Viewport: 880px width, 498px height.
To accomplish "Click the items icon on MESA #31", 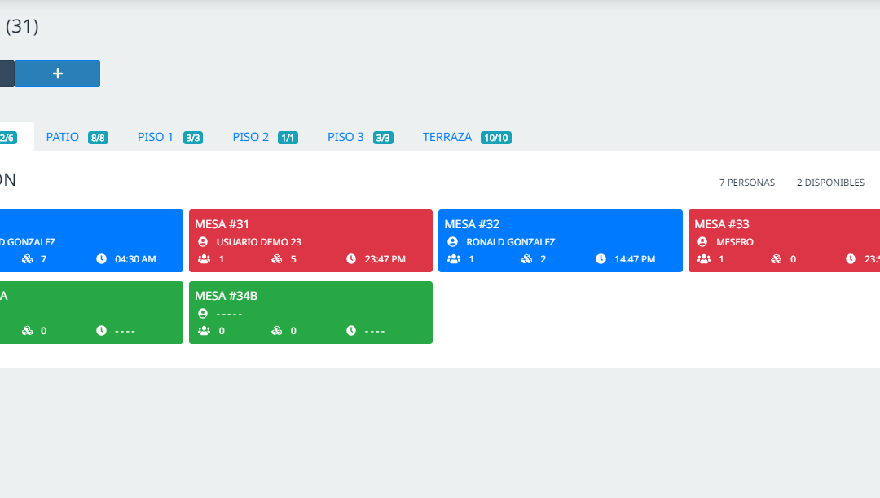I will [276, 259].
